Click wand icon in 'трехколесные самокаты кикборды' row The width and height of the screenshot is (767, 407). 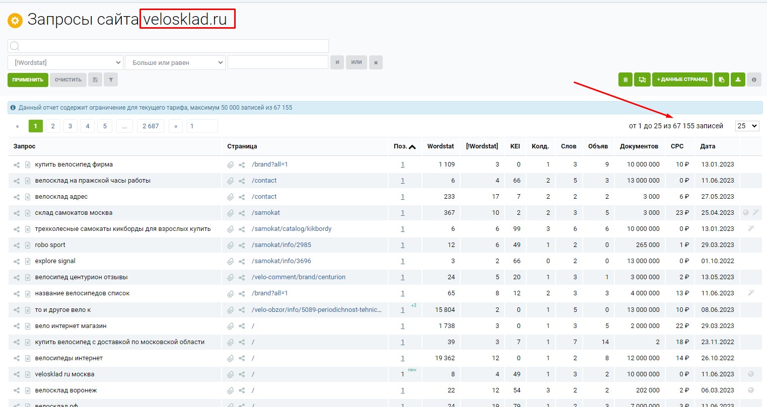[x=751, y=228]
